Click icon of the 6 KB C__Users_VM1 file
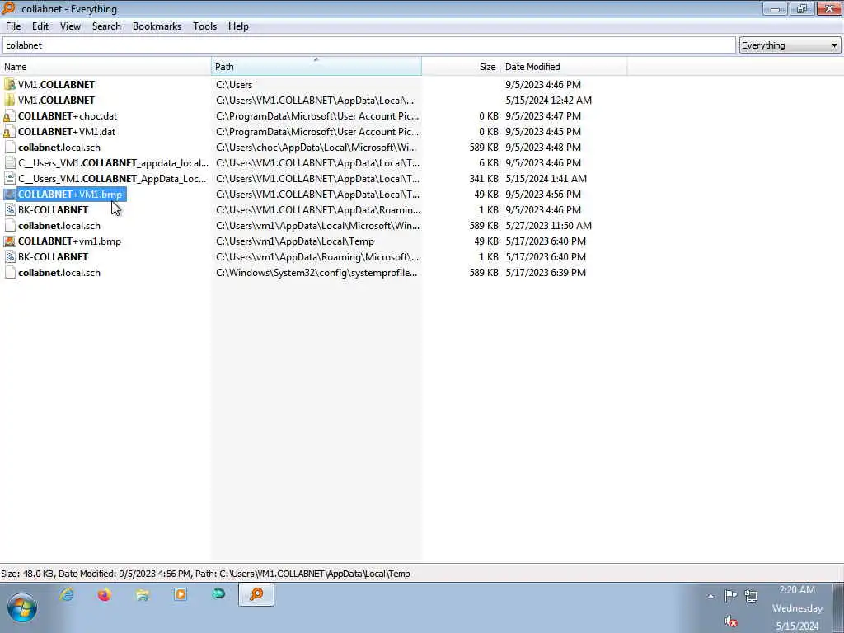844x633 pixels. point(10,162)
